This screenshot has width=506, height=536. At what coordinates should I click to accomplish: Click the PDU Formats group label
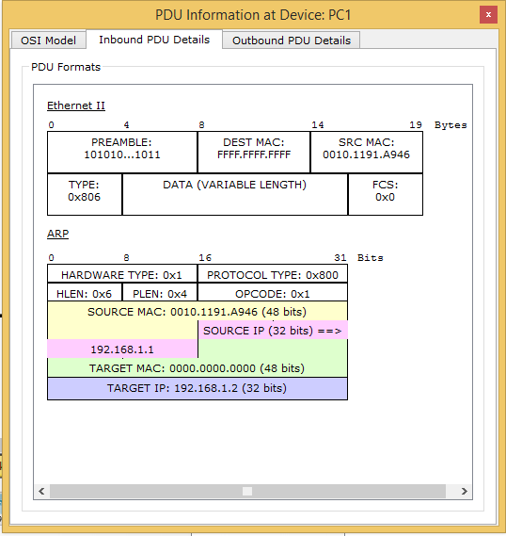66,67
